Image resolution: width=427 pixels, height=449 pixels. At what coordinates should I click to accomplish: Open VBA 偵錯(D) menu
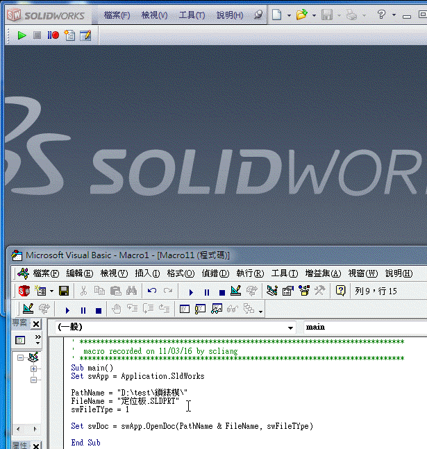(215, 273)
